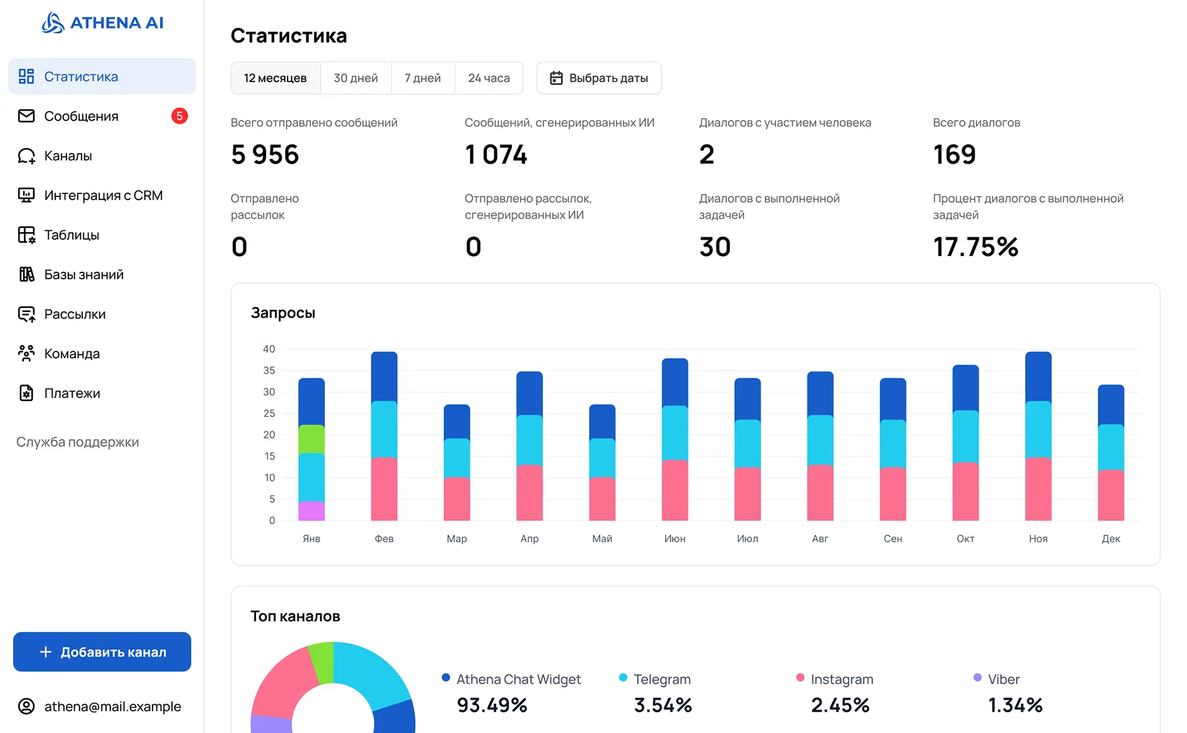Open Сообщения via envelope icon
The height and width of the screenshot is (733, 1187).
(x=26, y=116)
